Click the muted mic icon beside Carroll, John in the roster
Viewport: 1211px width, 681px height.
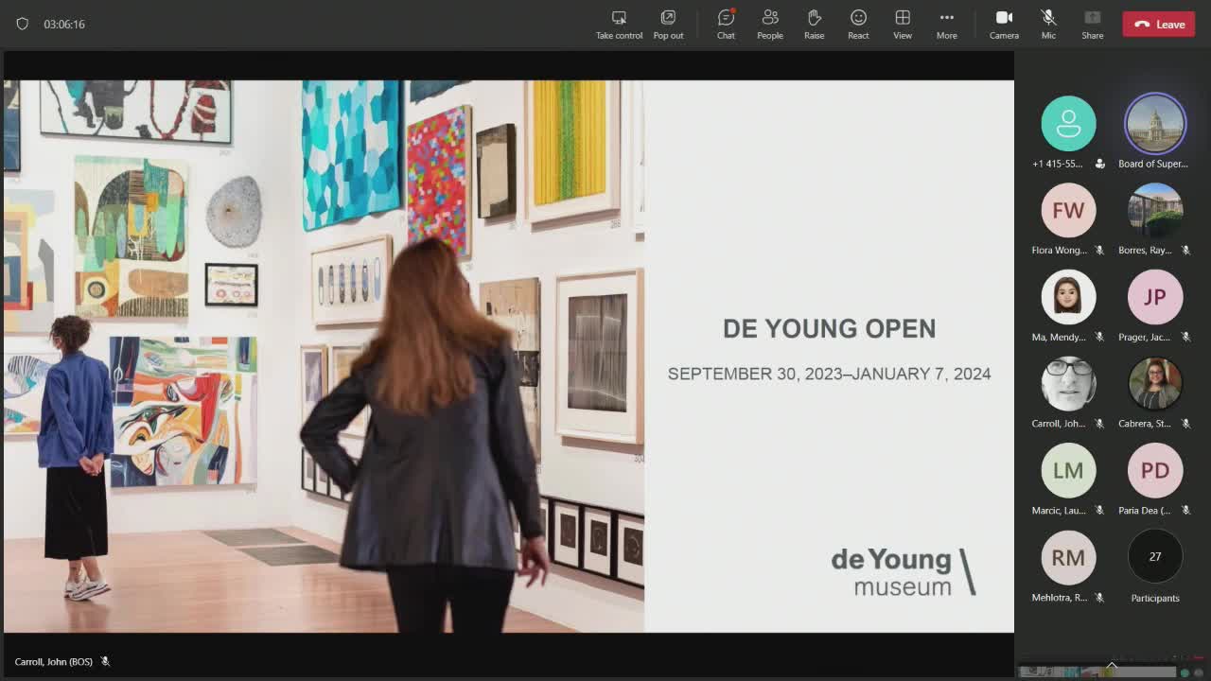click(x=1099, y=424)
